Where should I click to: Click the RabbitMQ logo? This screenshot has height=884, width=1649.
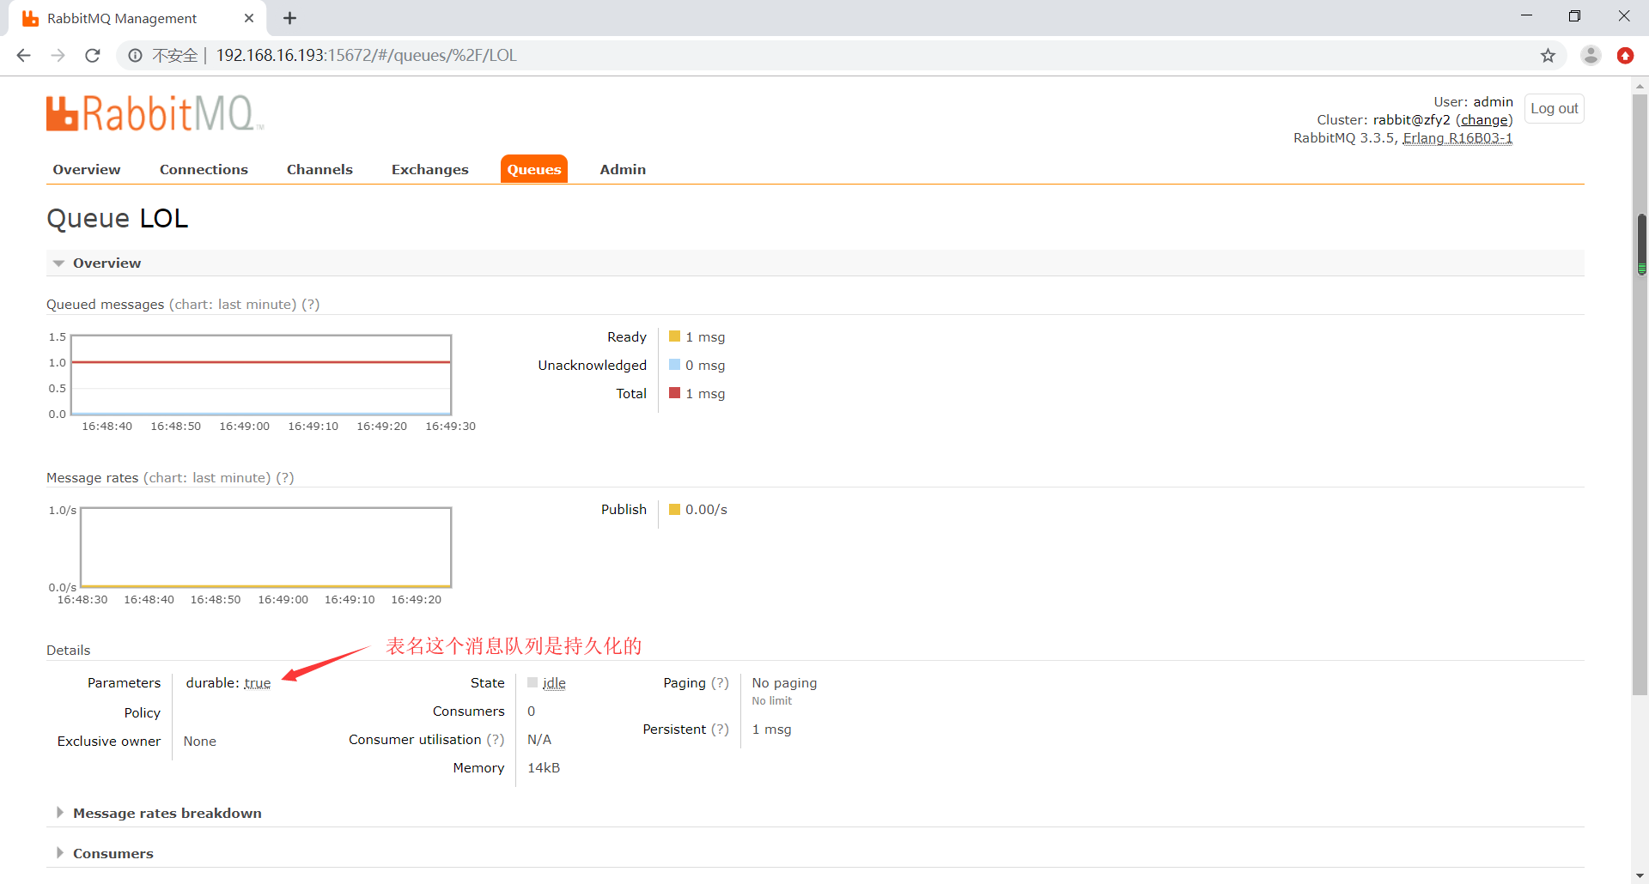(x=155, y=113)
